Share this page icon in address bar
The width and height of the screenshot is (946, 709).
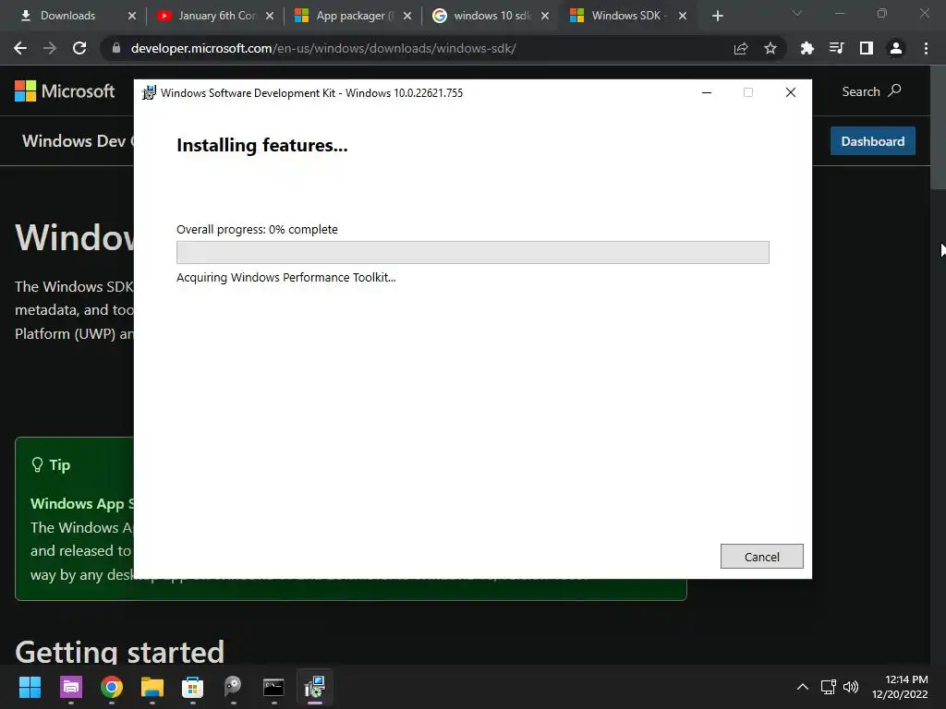click(x=741, y=48)
